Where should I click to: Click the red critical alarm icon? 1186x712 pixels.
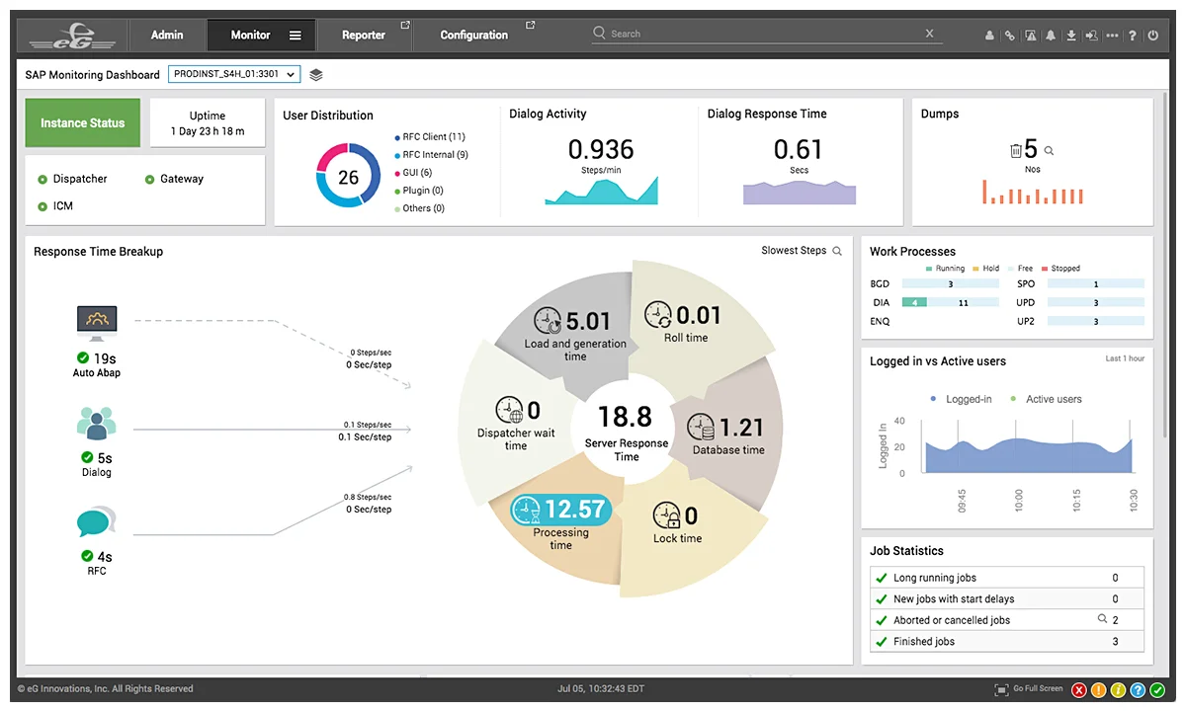coord(1079,690)
